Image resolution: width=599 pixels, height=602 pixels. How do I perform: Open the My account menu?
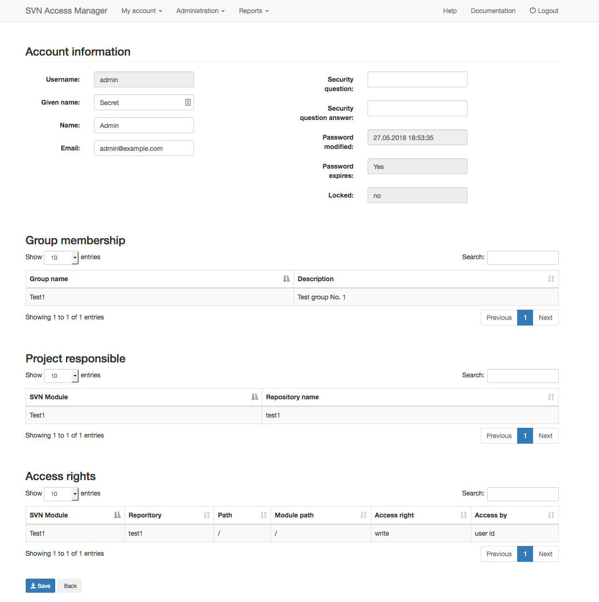[142, 11]
